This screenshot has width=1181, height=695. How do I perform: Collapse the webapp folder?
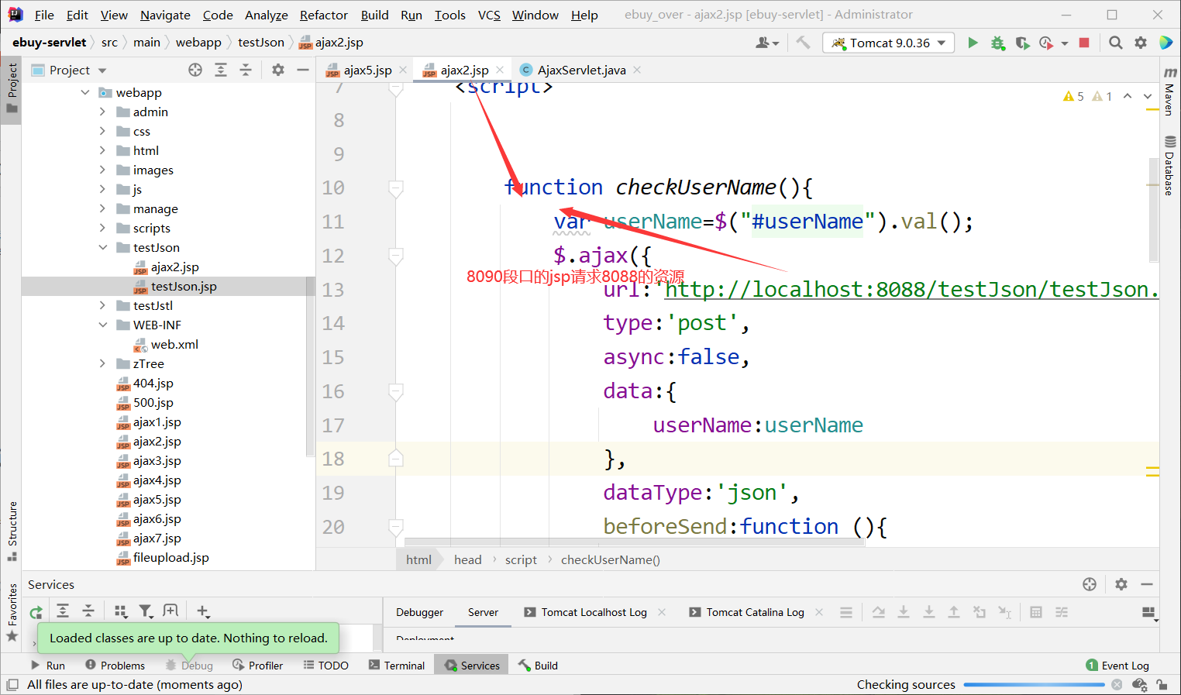[85, 92]
